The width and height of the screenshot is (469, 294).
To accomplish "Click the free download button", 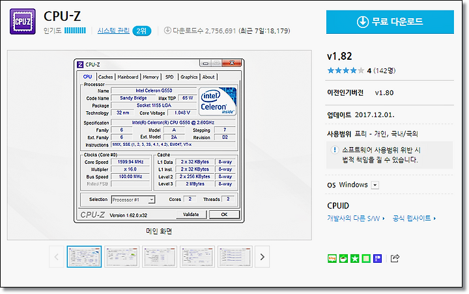I will coord(390,22).
